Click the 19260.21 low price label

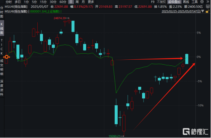click(114, 136)
